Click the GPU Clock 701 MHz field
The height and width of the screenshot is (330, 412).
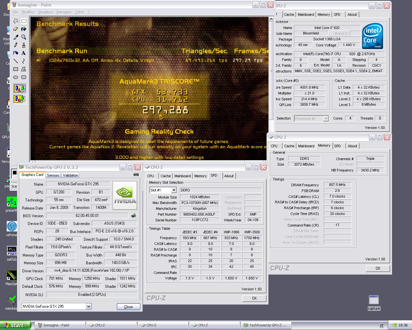(56, 278)
